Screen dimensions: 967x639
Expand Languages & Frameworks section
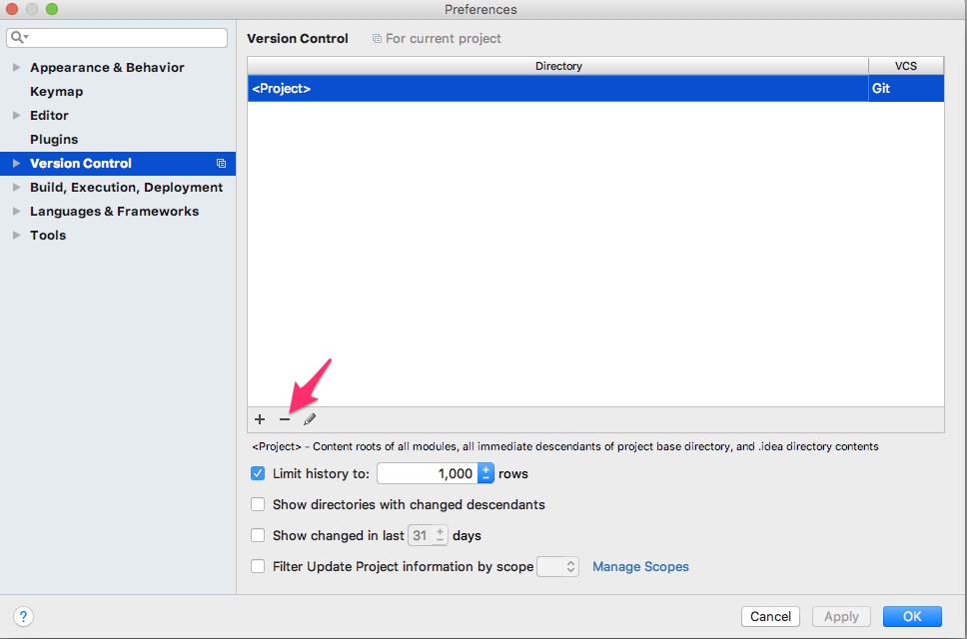click(x=17, y=211)
